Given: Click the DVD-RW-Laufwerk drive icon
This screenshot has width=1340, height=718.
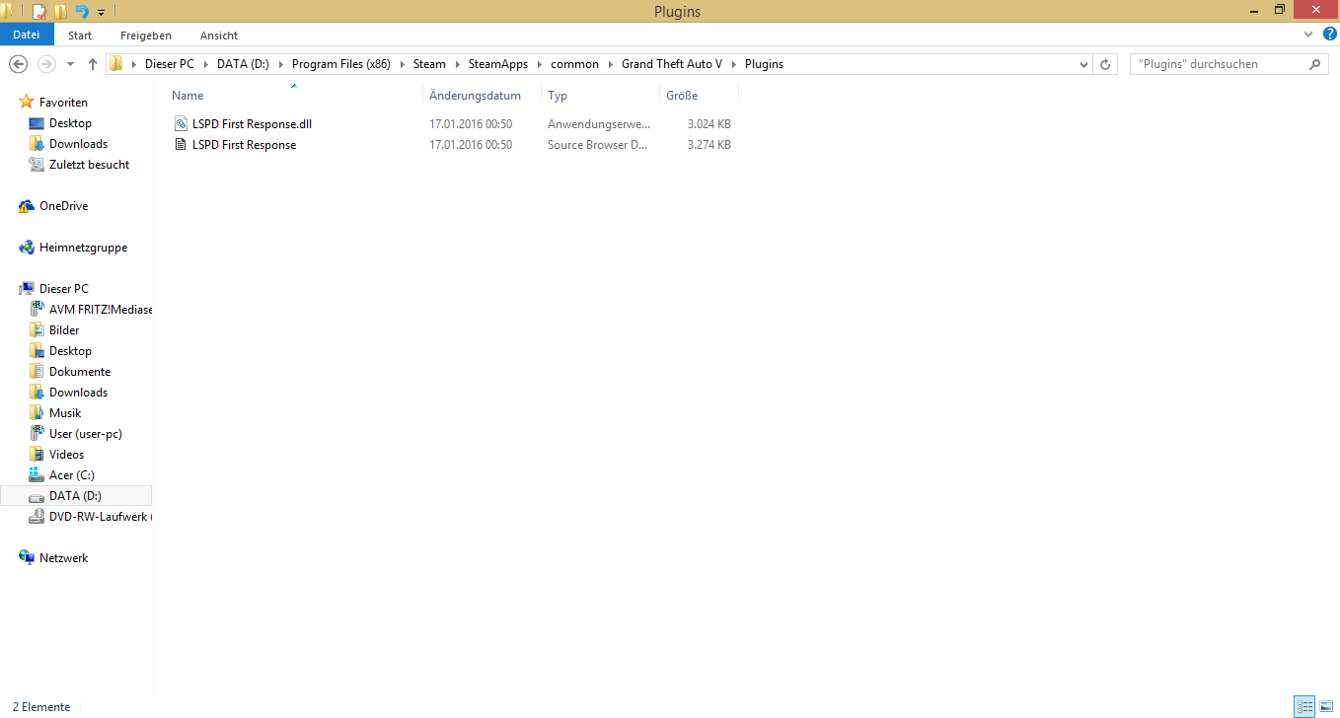Looking at the screenshot, I should tap(37, 517).
